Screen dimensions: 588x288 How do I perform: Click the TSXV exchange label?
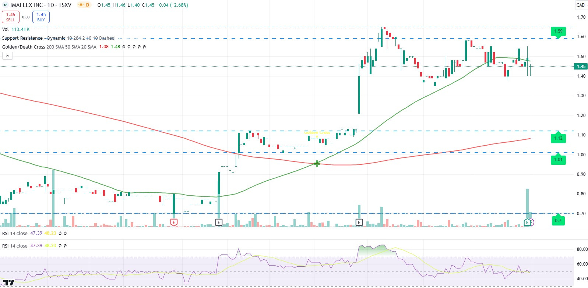pyautogui.click(x=65, y=5)
